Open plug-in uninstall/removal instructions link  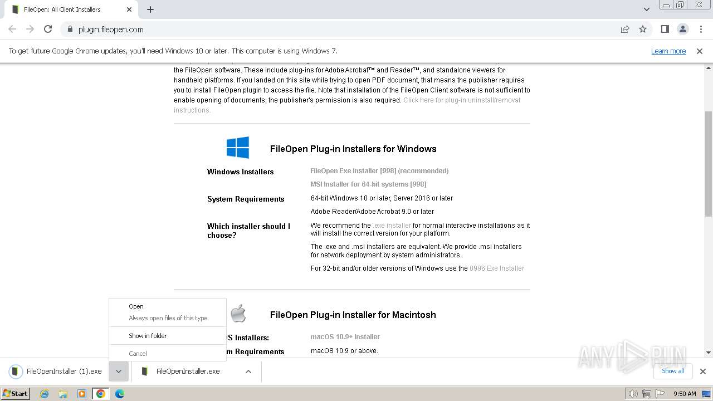(x=347, y=105)
